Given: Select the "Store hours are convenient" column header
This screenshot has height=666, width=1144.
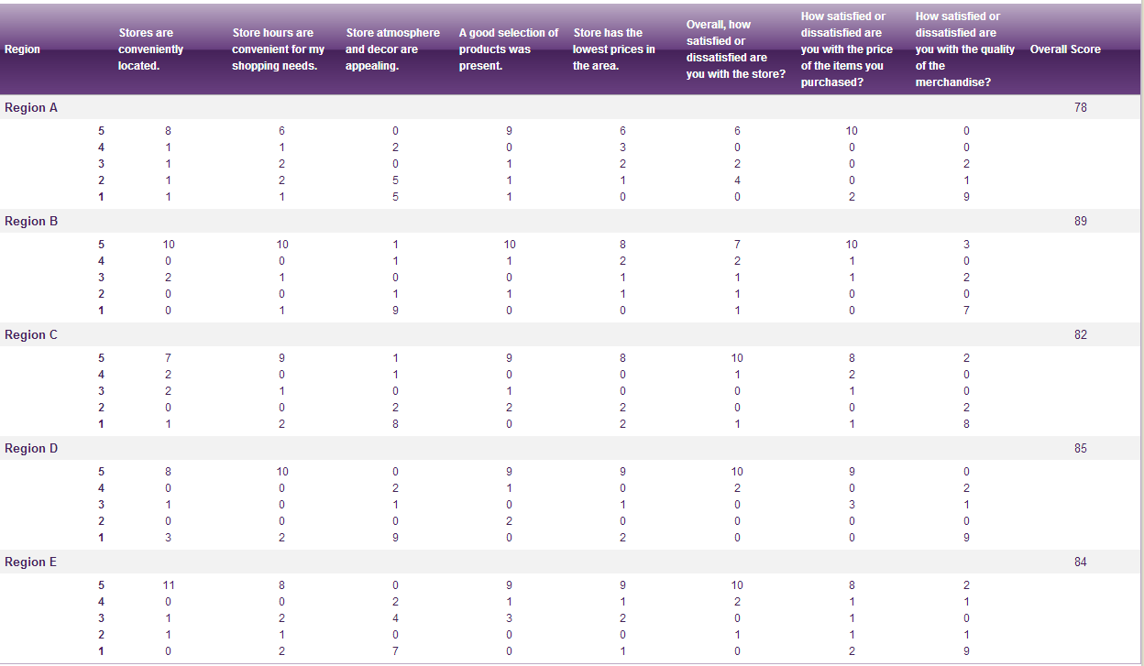Looking at the screenshot, I should pos(278,49).
